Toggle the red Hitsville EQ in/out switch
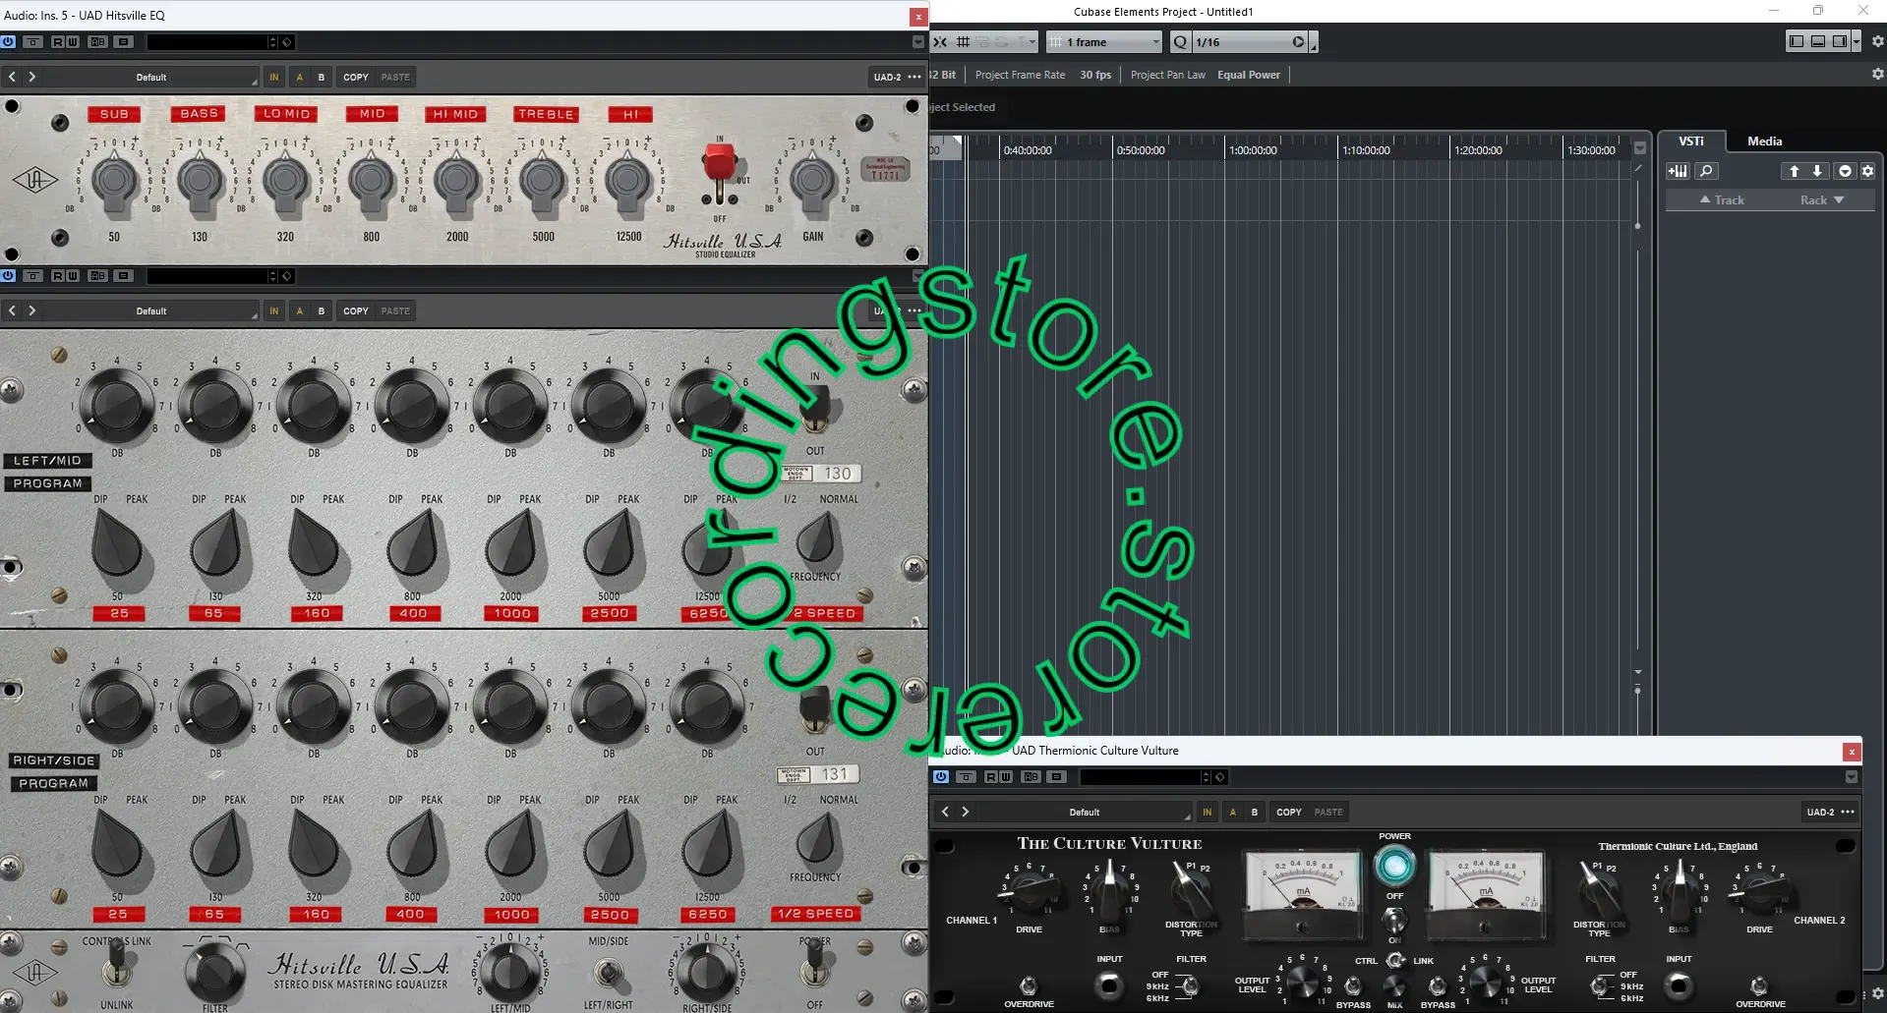This screenshot has width=1887, height=1013. click(x=719, y=169)
